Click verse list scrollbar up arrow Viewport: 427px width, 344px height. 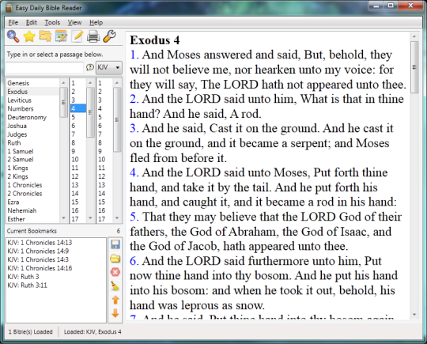tap(117, 83)
